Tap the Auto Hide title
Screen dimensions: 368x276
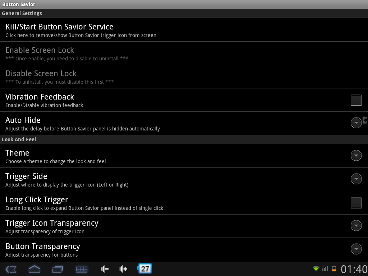coord(23,120)
